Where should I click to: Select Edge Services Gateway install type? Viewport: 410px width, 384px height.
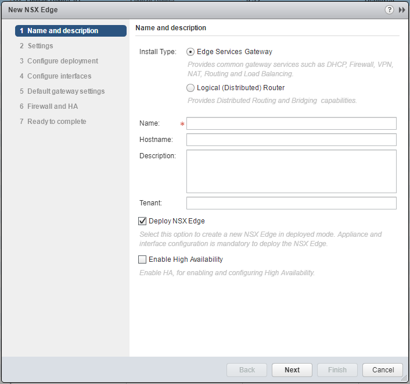[x=190, y=52]
